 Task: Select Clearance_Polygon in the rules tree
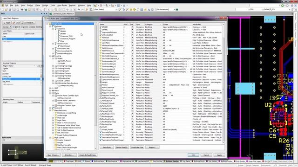click(x=68, y=39)
